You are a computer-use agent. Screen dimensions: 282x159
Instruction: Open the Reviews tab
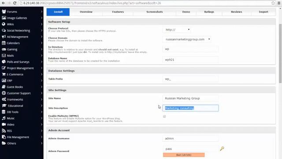pyautogui.click(x=236, y=12)
